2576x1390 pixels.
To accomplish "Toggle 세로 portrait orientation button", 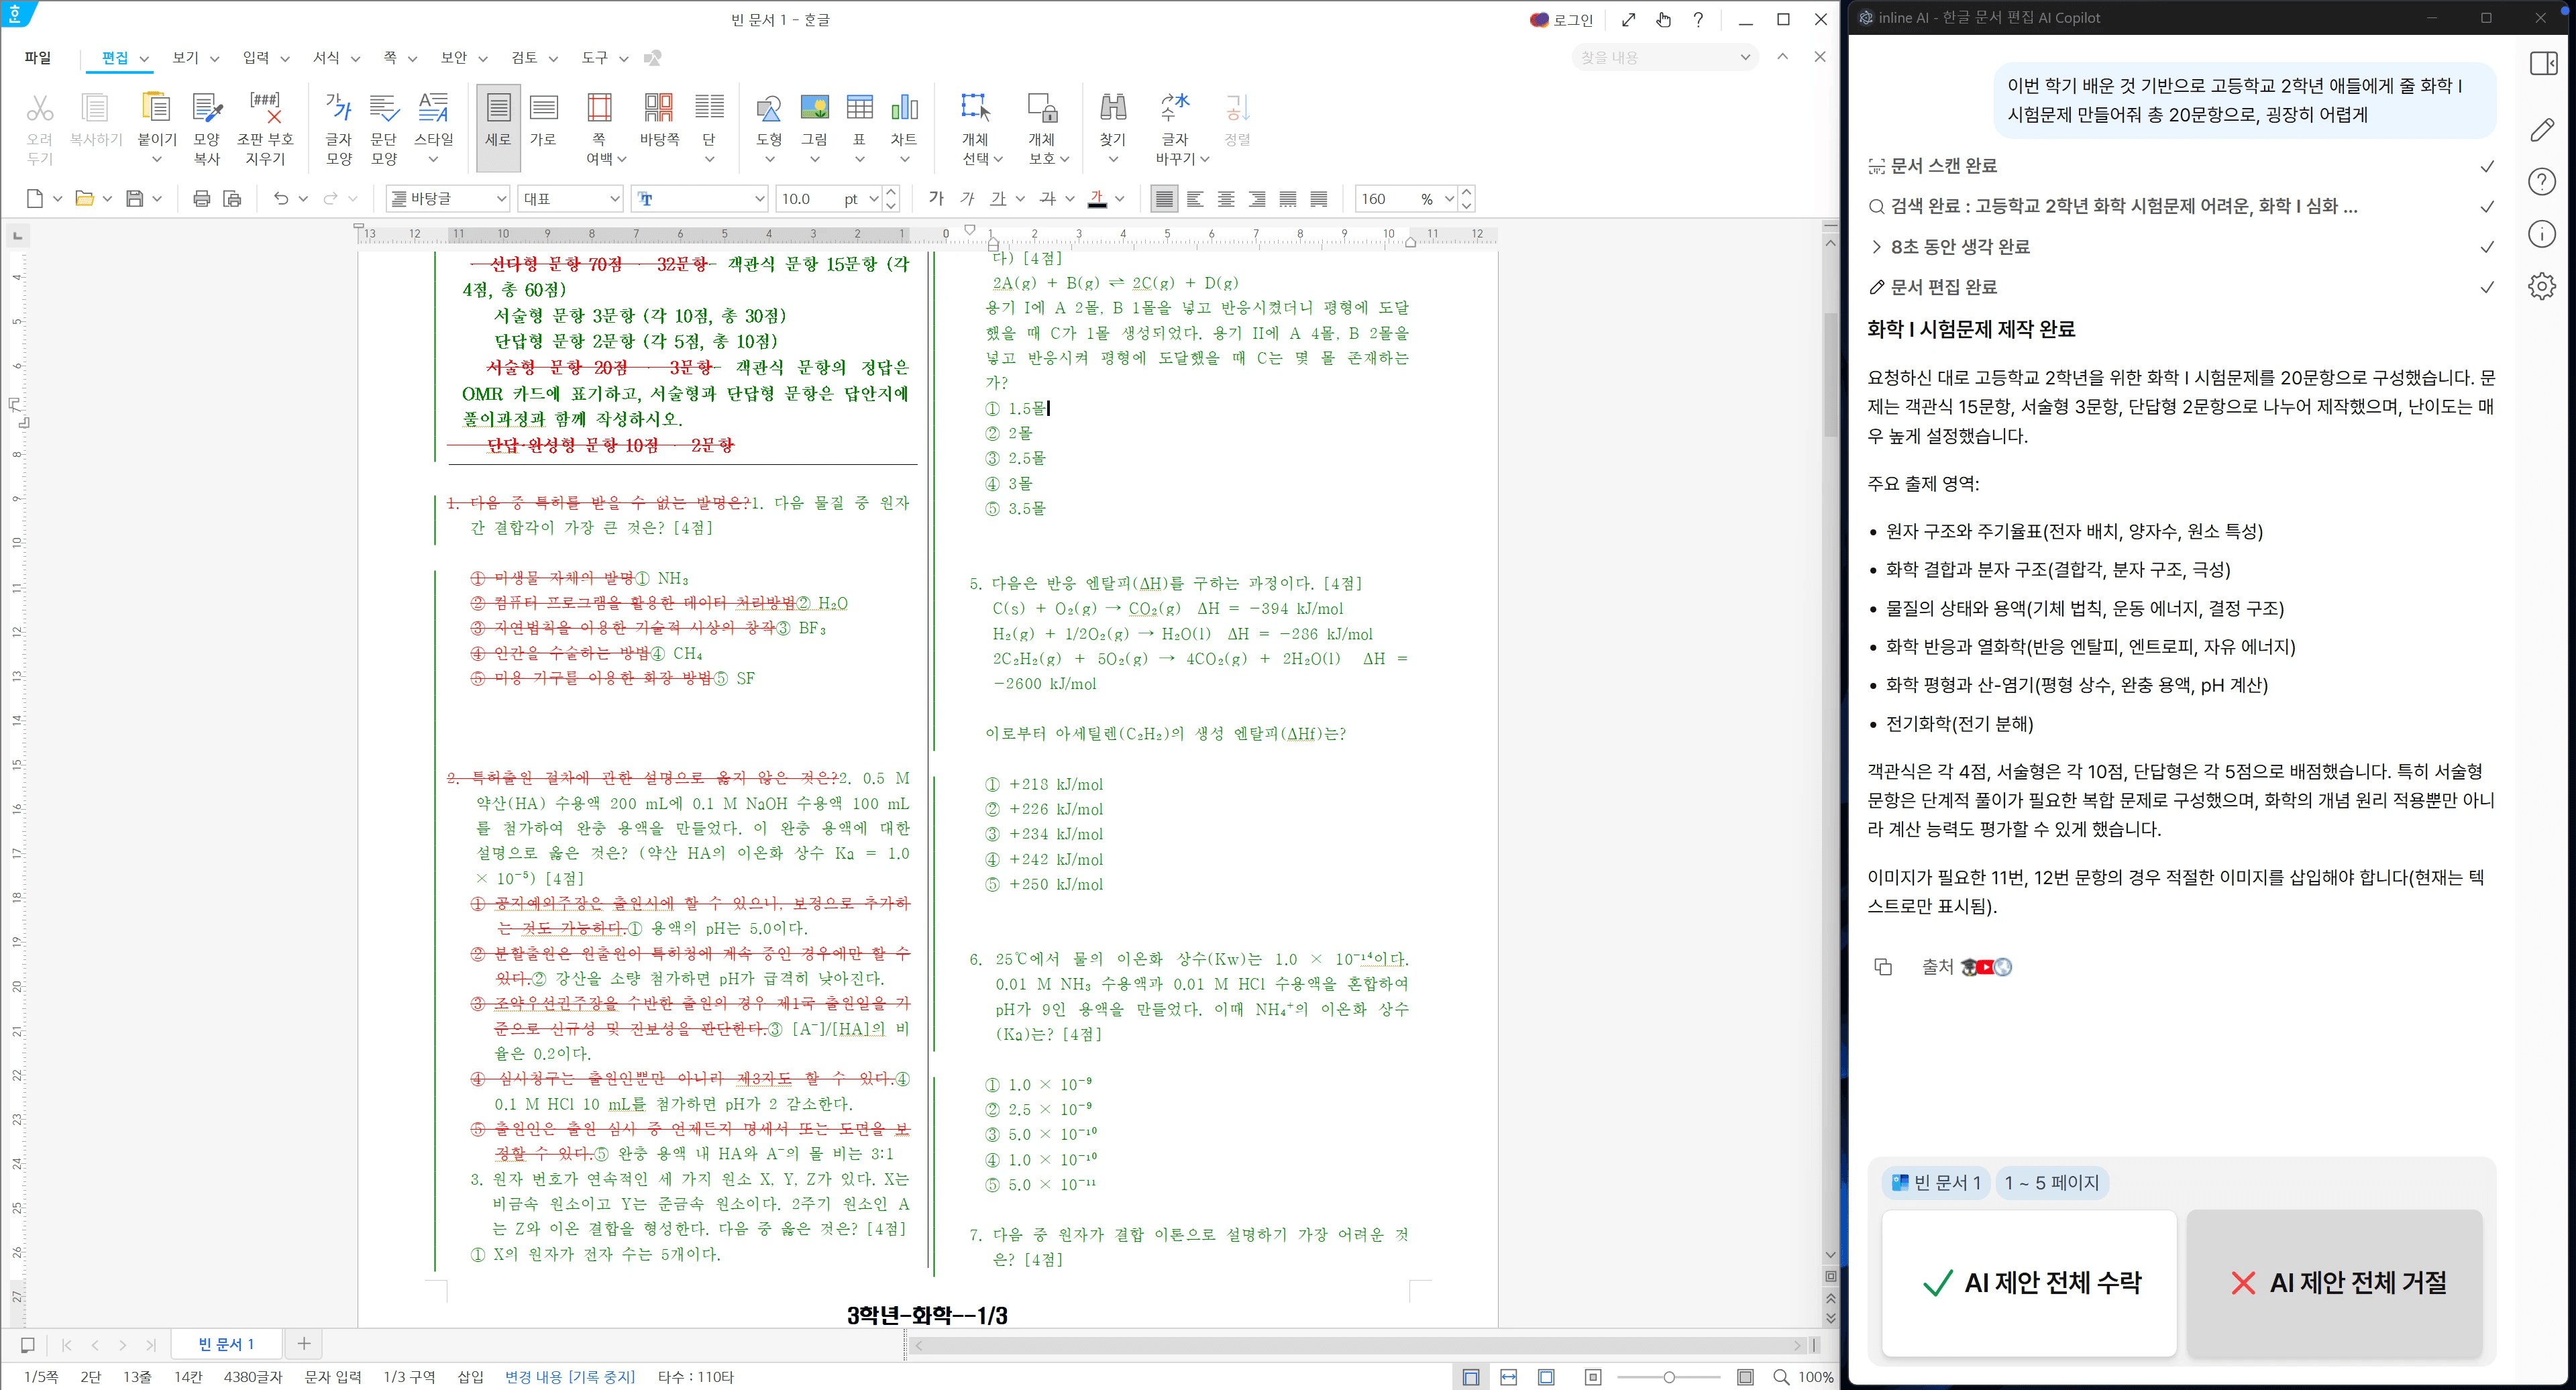I will 498,127.
